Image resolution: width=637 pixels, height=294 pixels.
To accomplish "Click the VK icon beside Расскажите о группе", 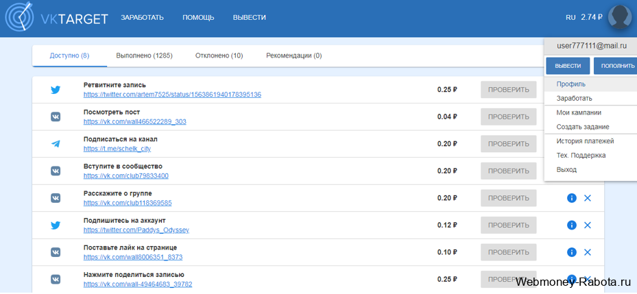I will click(56, 198).
